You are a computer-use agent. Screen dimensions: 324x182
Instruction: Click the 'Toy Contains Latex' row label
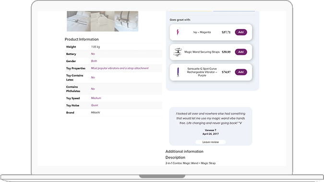[74, 78]
